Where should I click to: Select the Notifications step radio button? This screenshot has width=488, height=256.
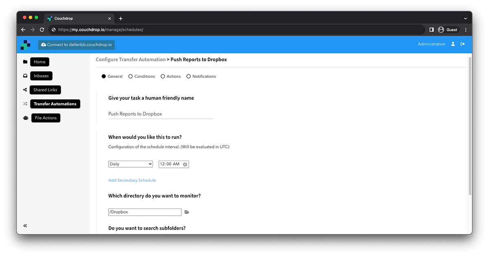[189, 76]
